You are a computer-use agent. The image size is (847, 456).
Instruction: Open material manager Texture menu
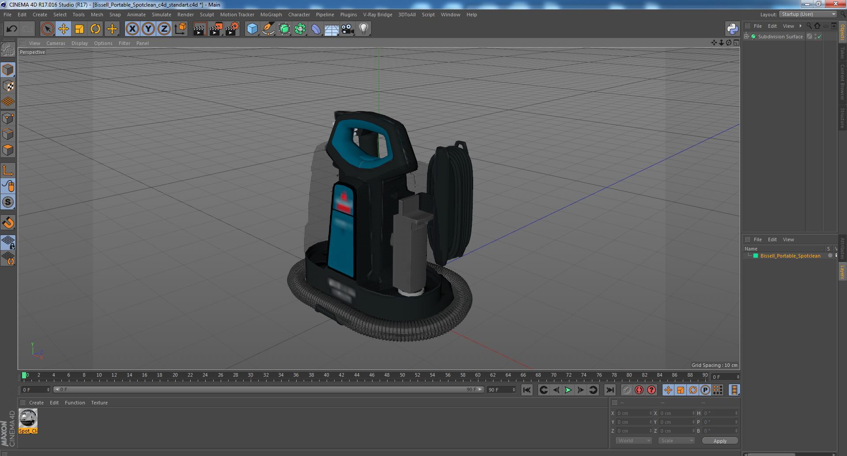coord(99,403)
